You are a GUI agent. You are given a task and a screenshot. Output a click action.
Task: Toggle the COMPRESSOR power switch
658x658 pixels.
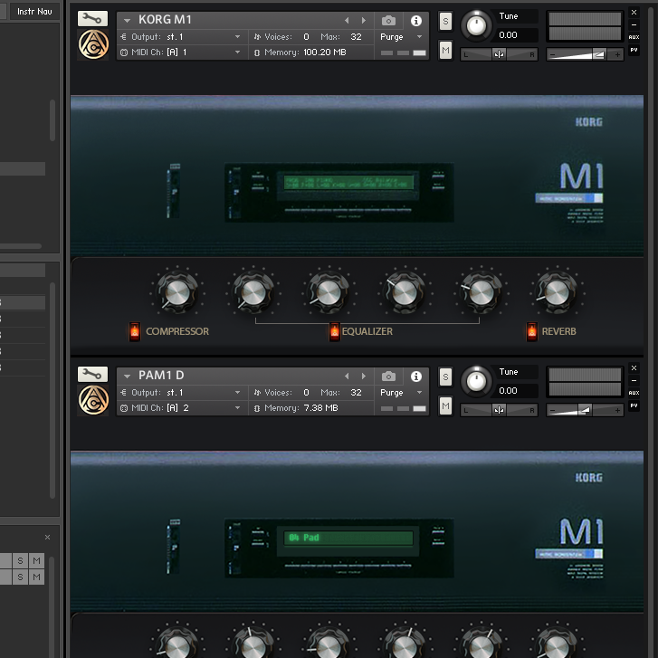135,331
